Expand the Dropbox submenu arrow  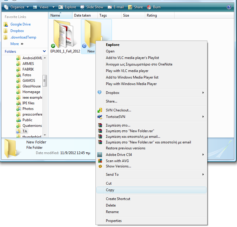tap(203, 92)
